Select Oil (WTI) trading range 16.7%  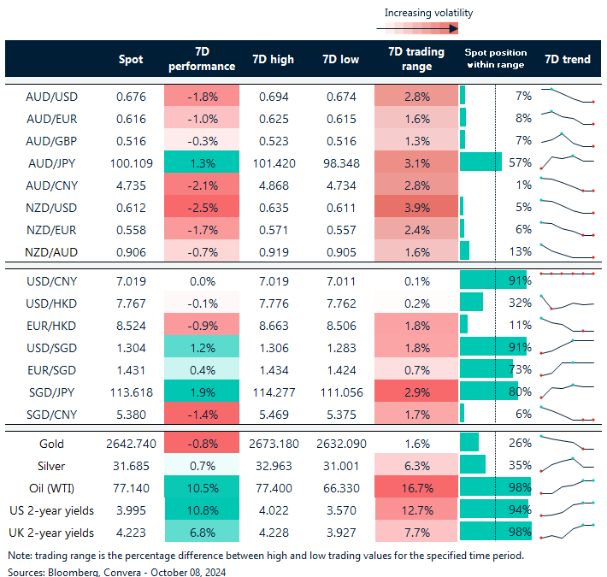pos(416,488)
